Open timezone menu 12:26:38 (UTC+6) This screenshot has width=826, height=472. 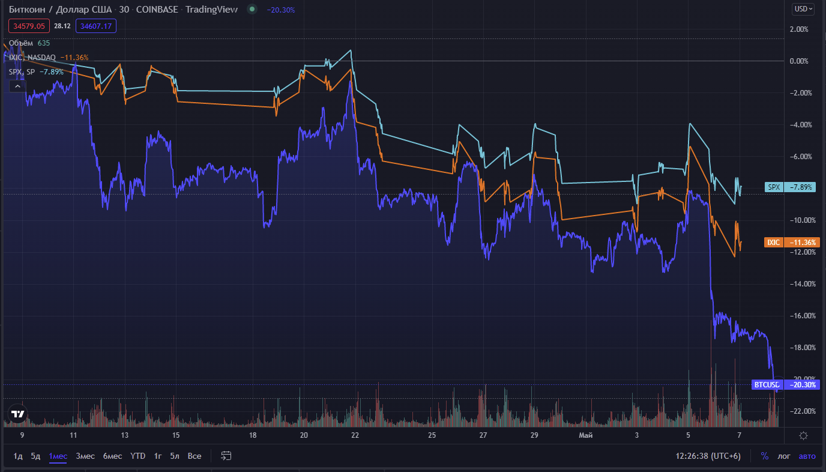tap(708, 456)
